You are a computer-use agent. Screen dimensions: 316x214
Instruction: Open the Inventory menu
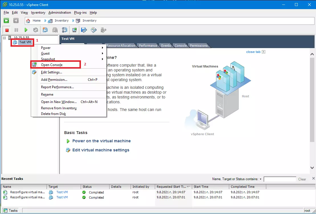(38, 13)
